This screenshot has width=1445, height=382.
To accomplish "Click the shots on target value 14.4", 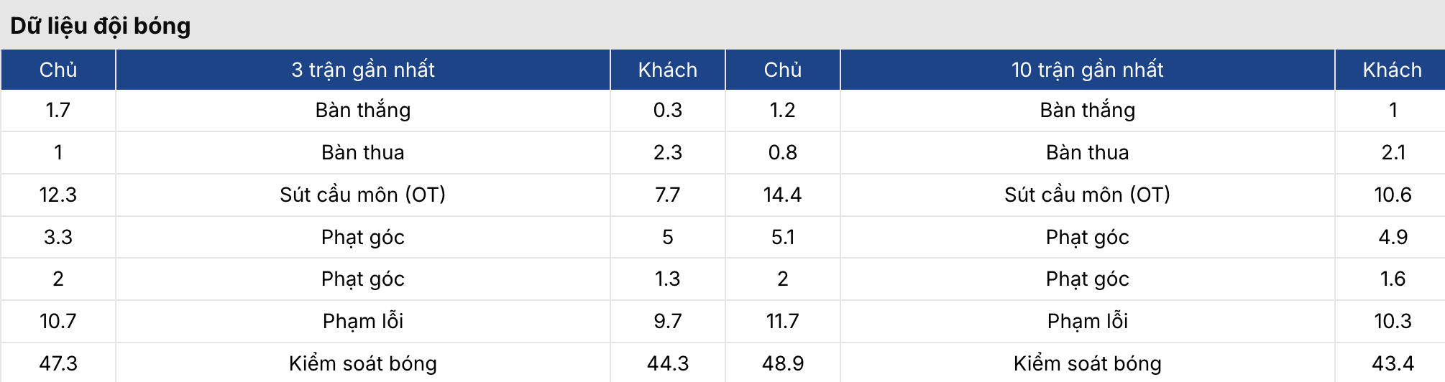I will [782, 195].
